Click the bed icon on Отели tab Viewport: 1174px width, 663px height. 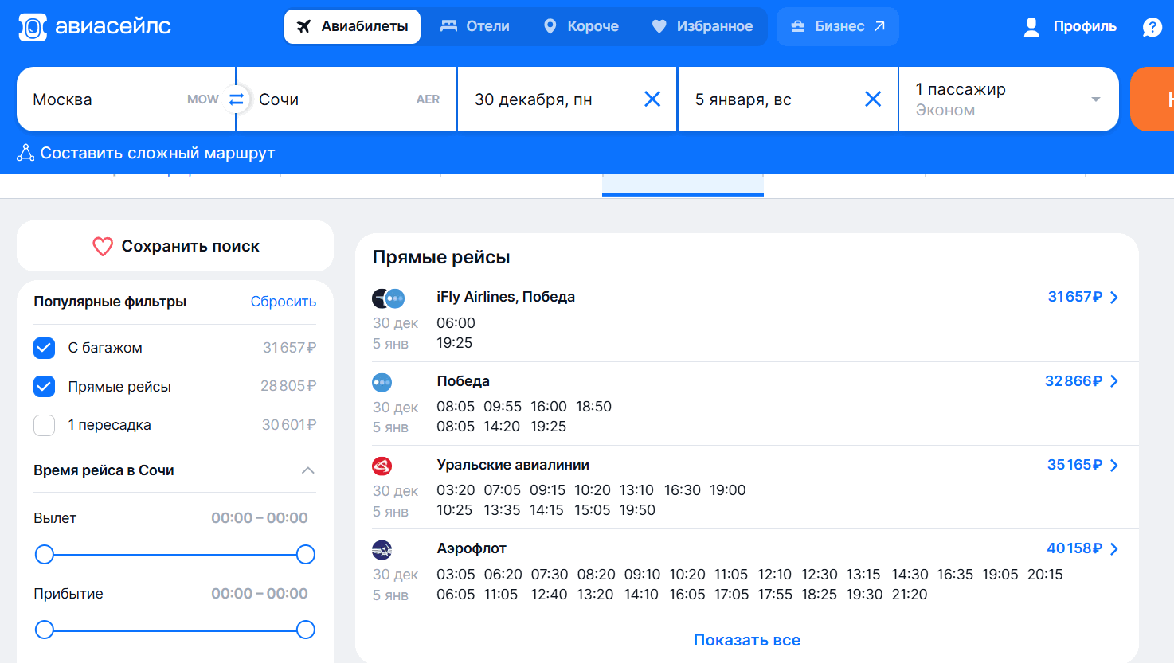449,26
